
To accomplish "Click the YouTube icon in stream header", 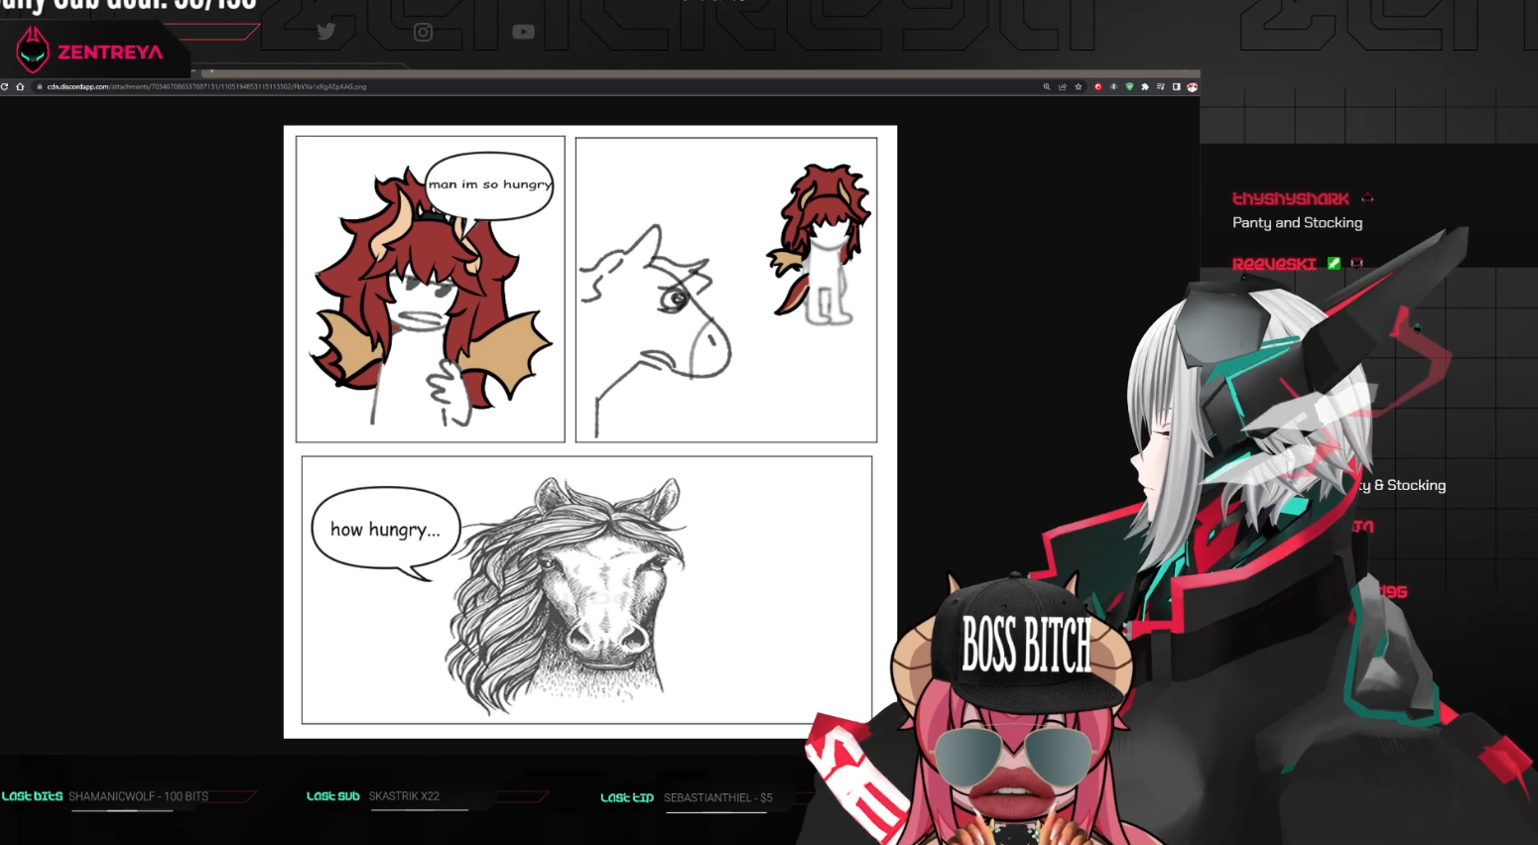I will pos(524,32).
